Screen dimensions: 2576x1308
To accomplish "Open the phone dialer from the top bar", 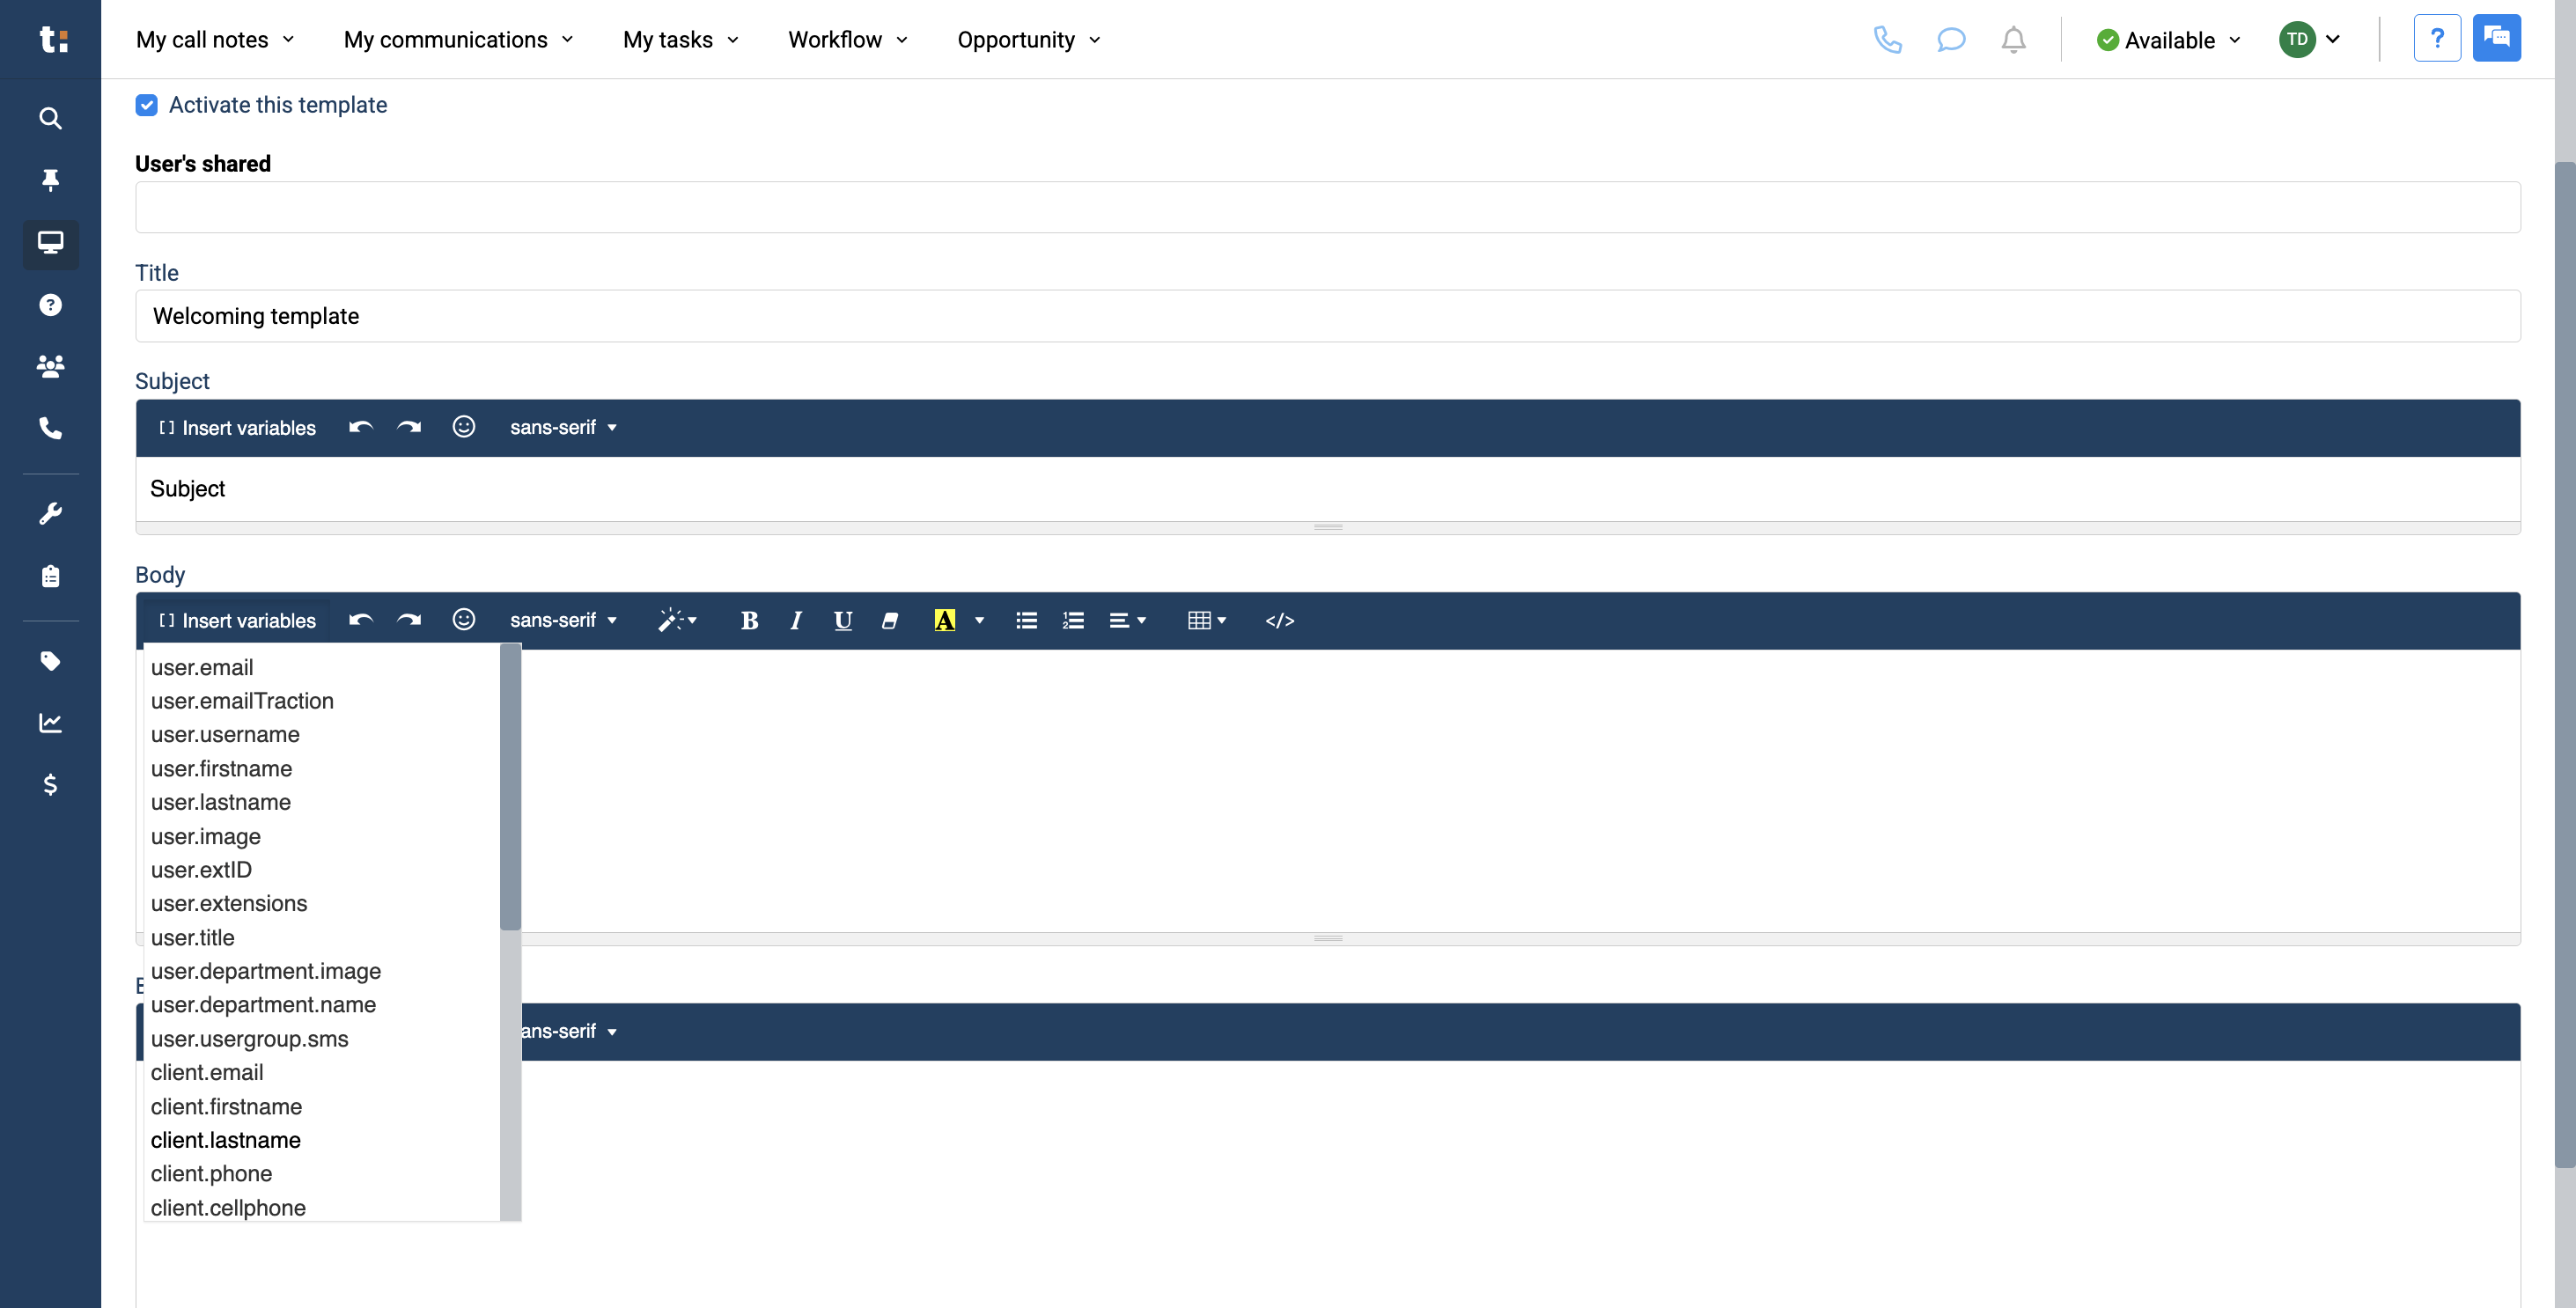I will (1889, 40).
